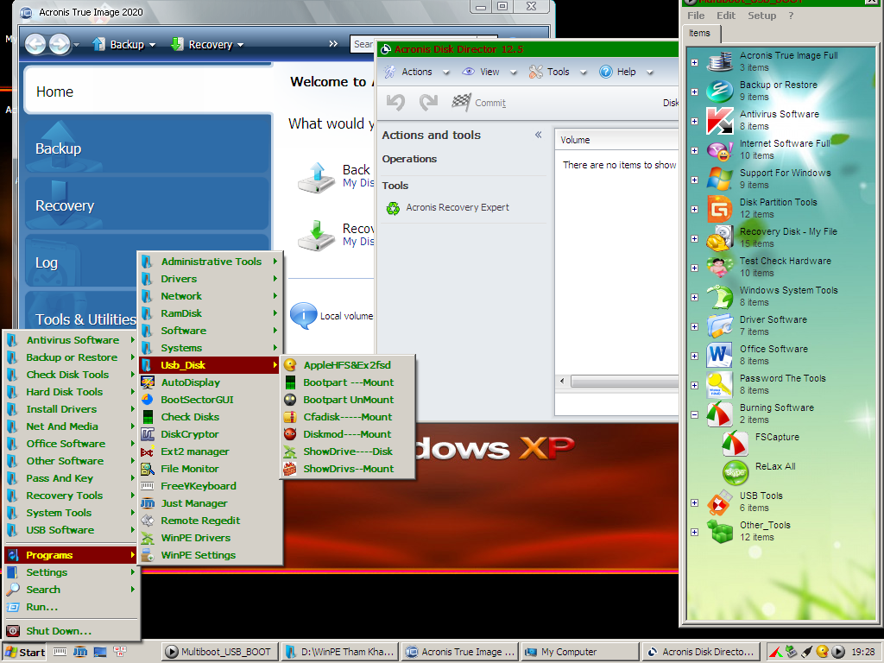Click the horizontal scrollbar left arrow in Disk Director

pyautogui.click(x=562, y=382)
